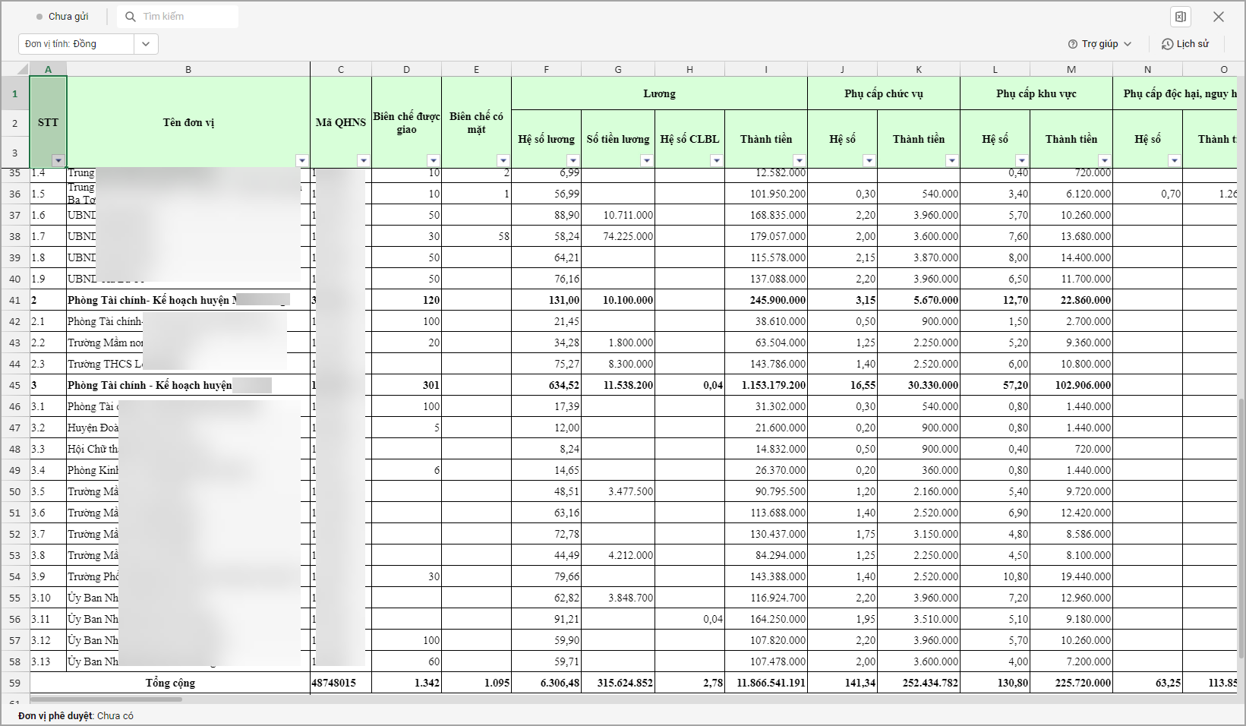
Task: Open filter on Biên chế có mặt column
Action: pos(503,160)
